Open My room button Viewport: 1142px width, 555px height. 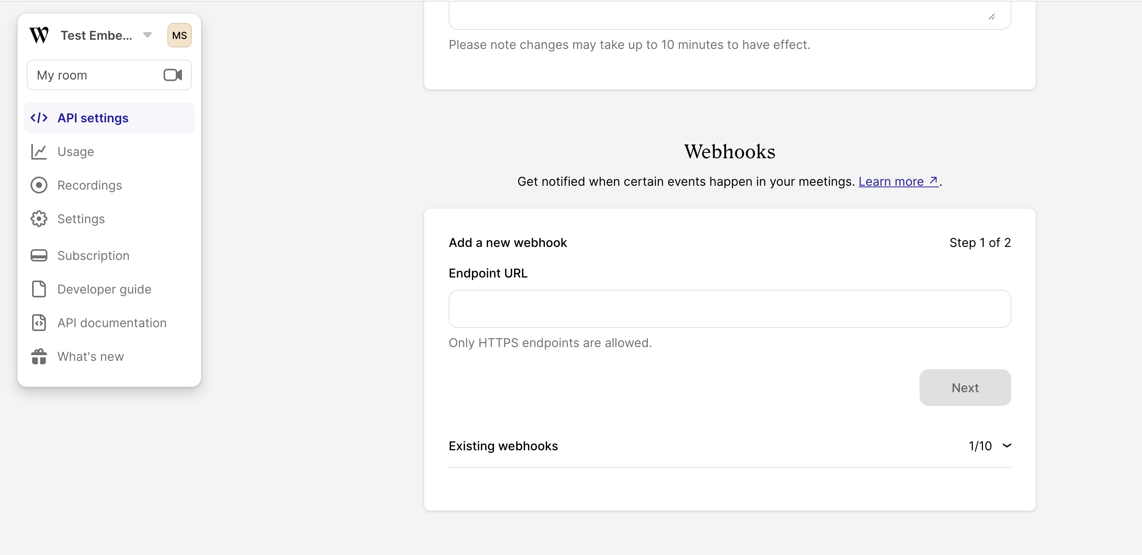tap(109, 75)
